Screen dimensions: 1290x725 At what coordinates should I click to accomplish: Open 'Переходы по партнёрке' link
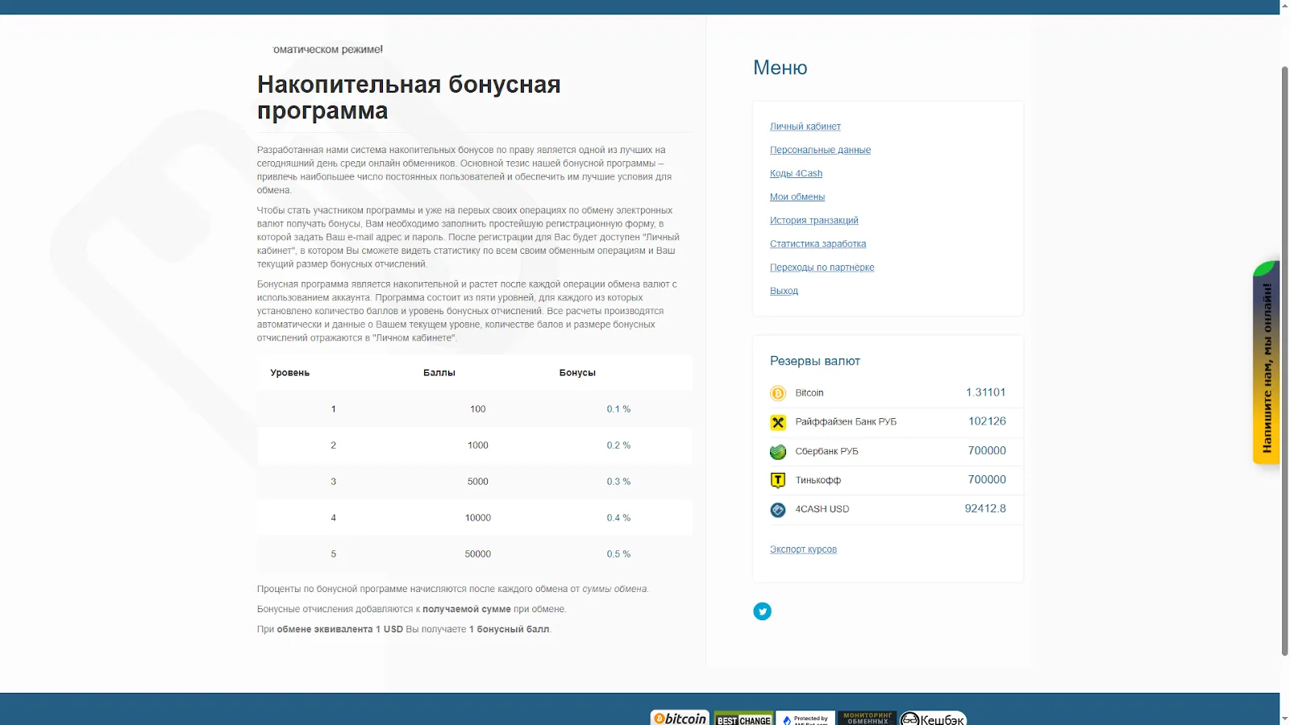coord(822,267)
